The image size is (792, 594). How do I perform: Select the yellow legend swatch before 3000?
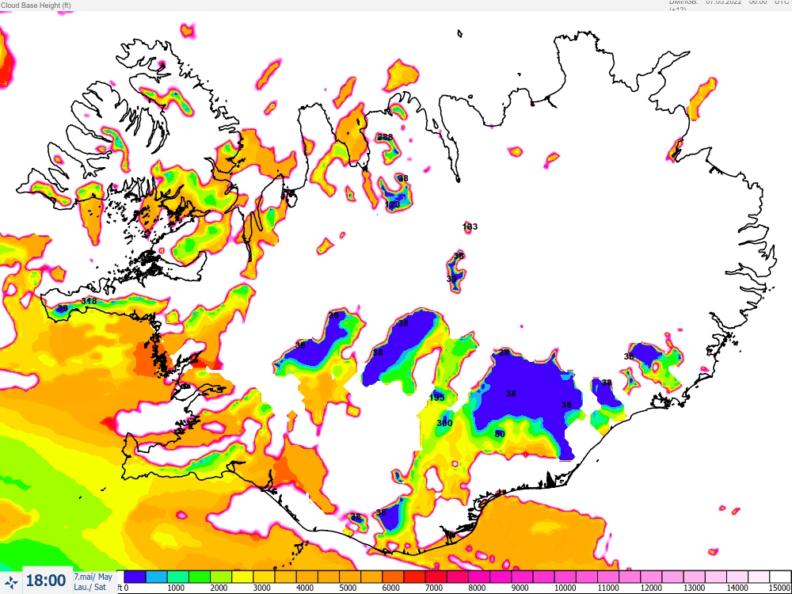coord(242,577)
